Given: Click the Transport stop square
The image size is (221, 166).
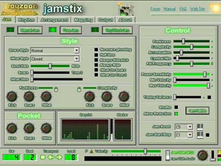Looking at the screenshot, I should click(43, 157).
